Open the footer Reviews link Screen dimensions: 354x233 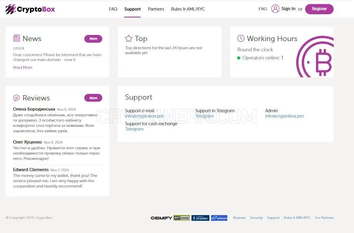239,218
